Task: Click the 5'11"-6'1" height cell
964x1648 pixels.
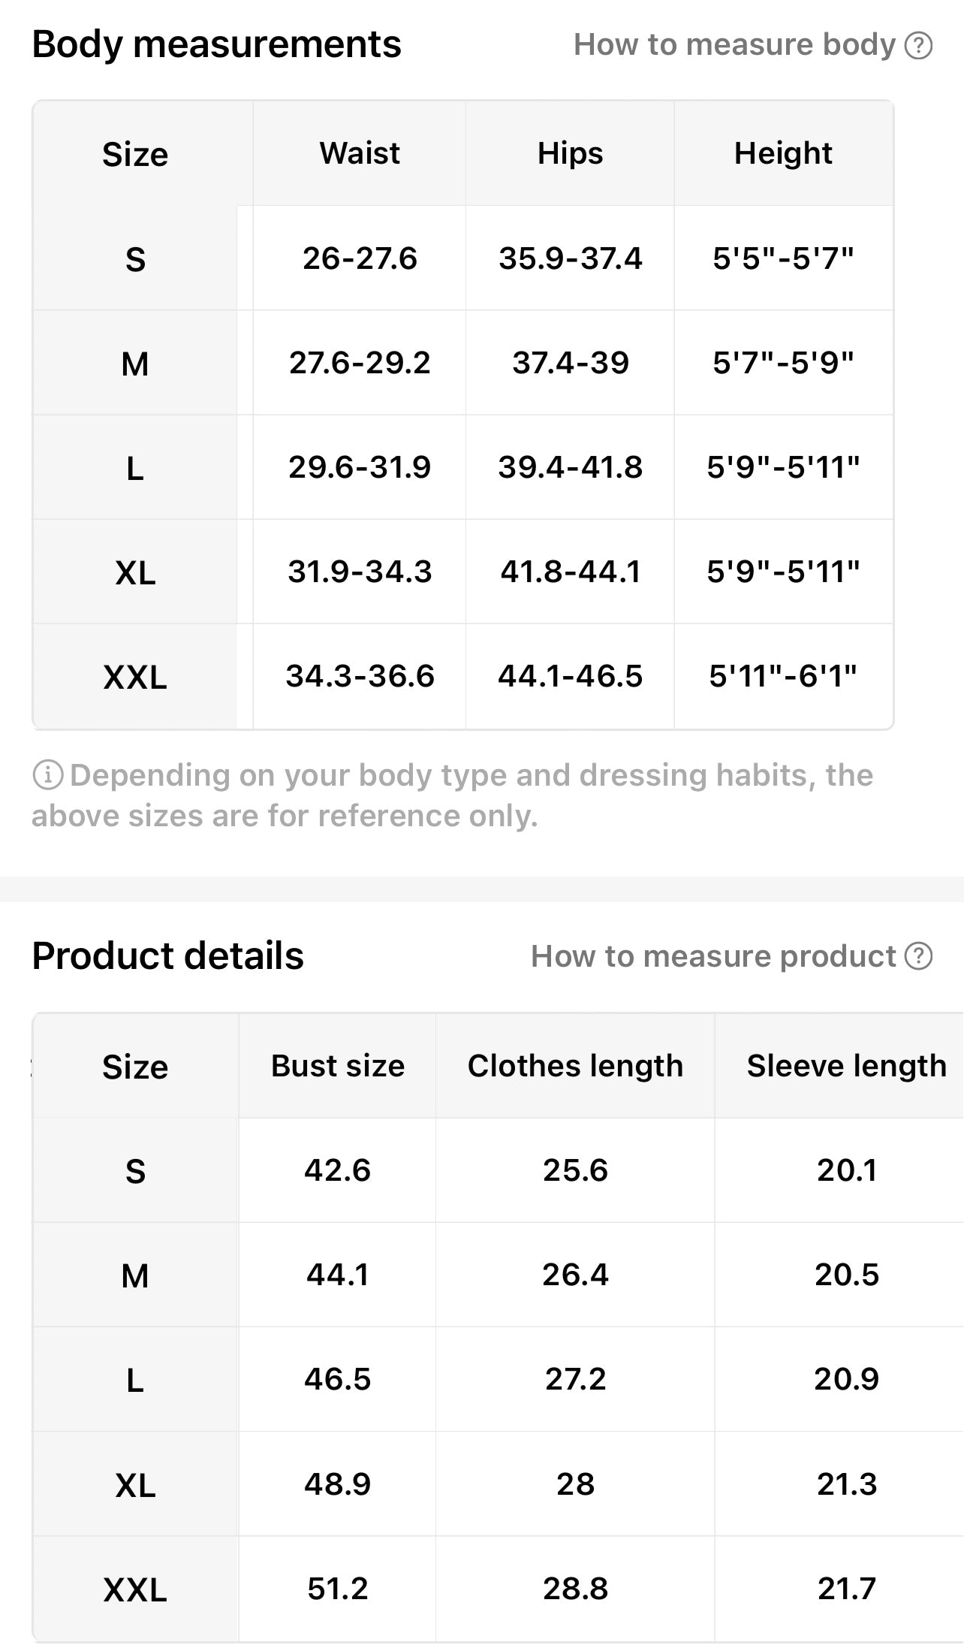Action: (x=783, y=677)
